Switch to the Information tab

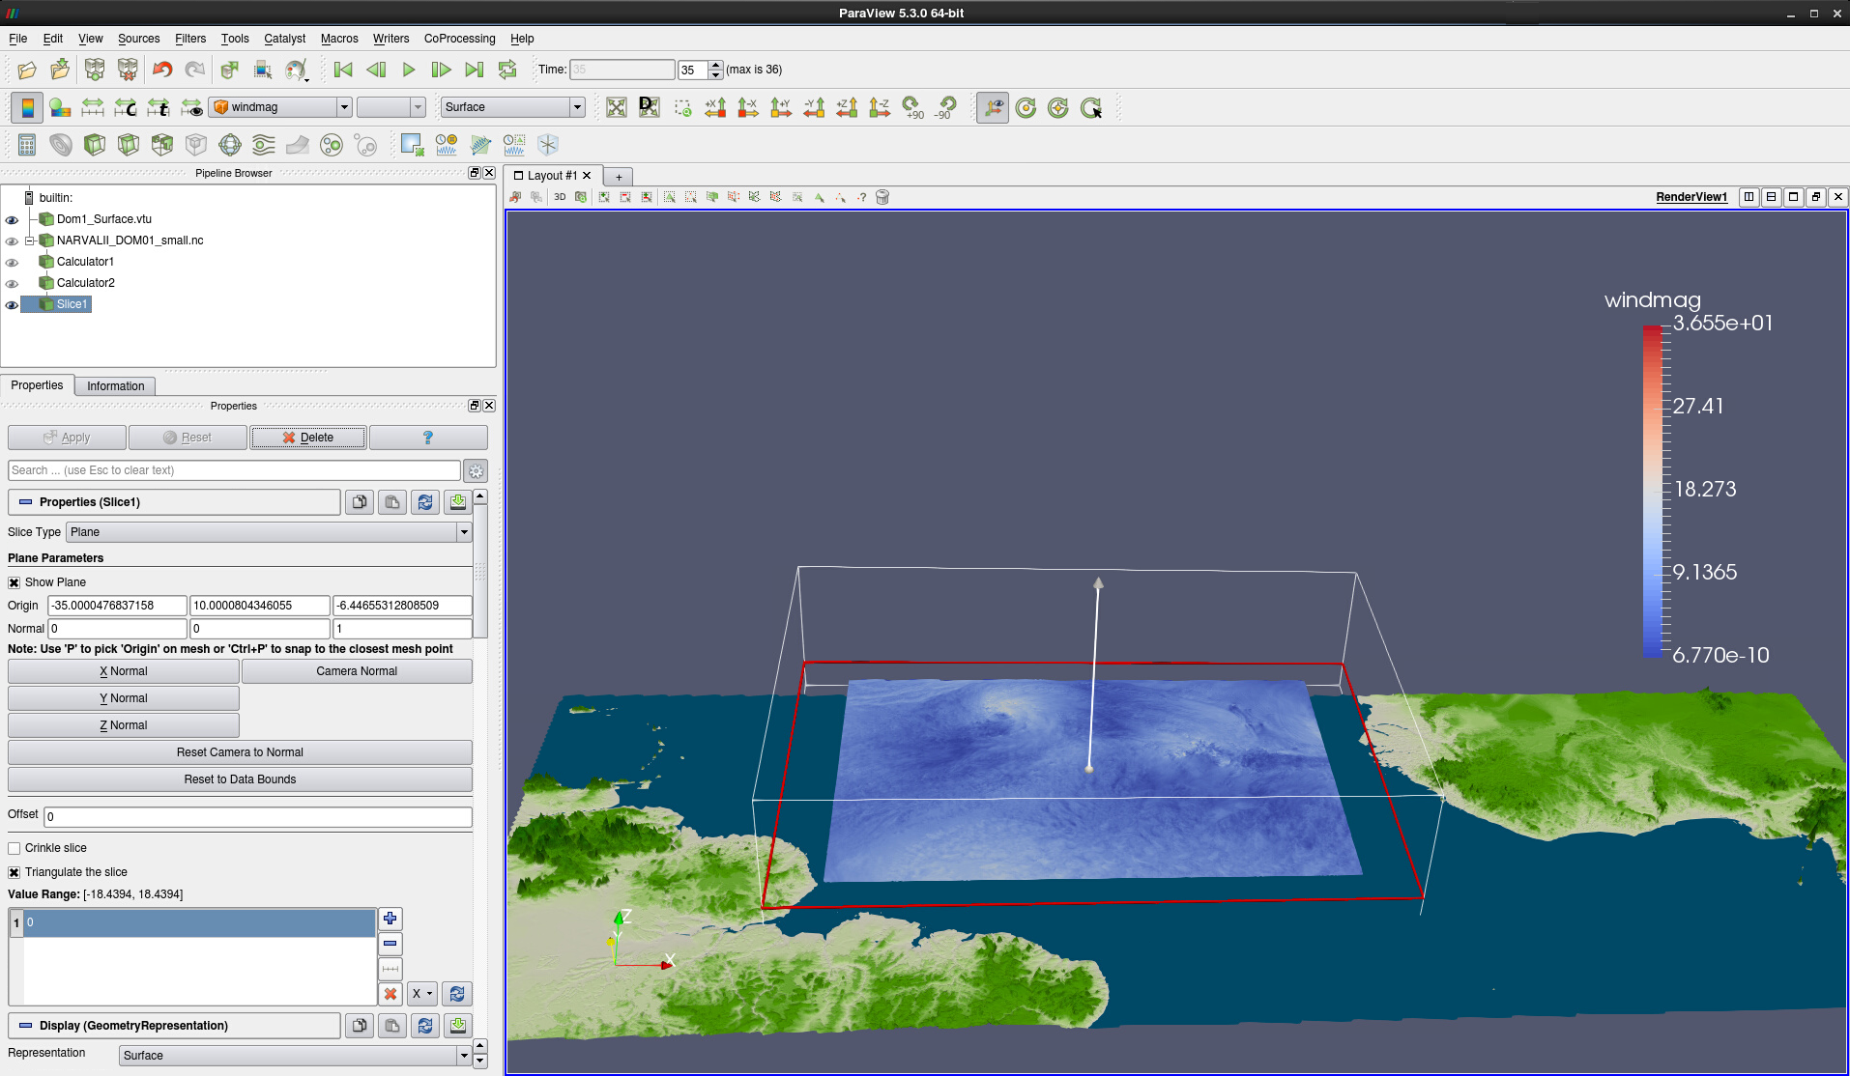click(115, 386)
